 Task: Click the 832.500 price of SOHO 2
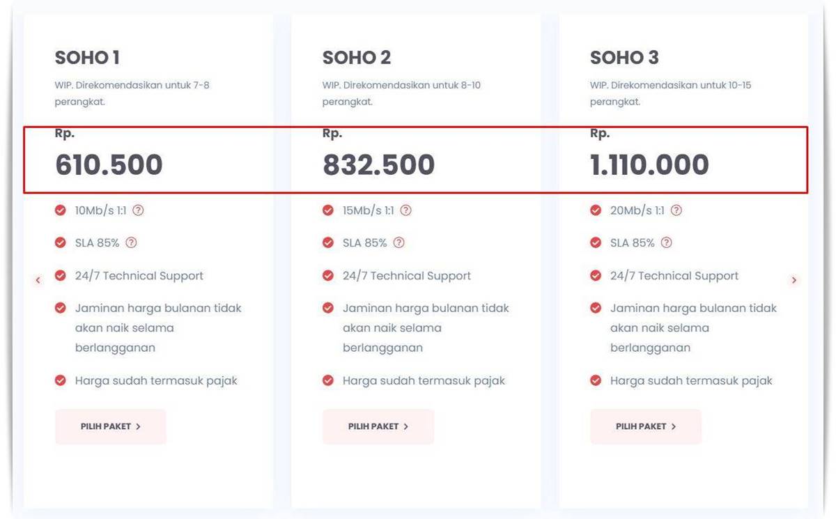(x=378, y=166)
